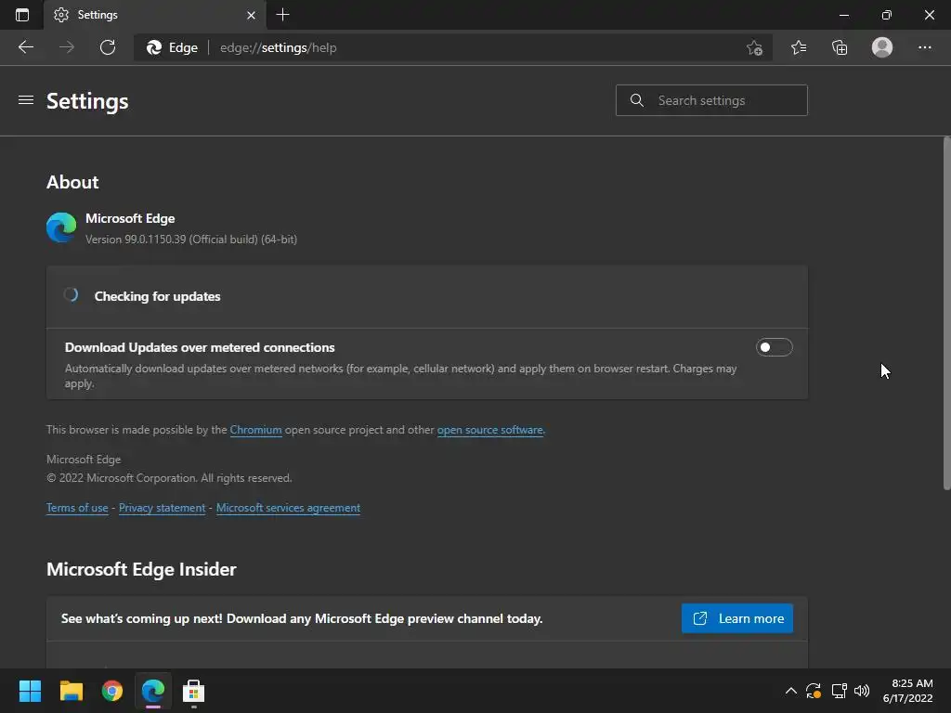Open a new tab with plus icon
Screen dimensions: 951x713
coord(282,15)
